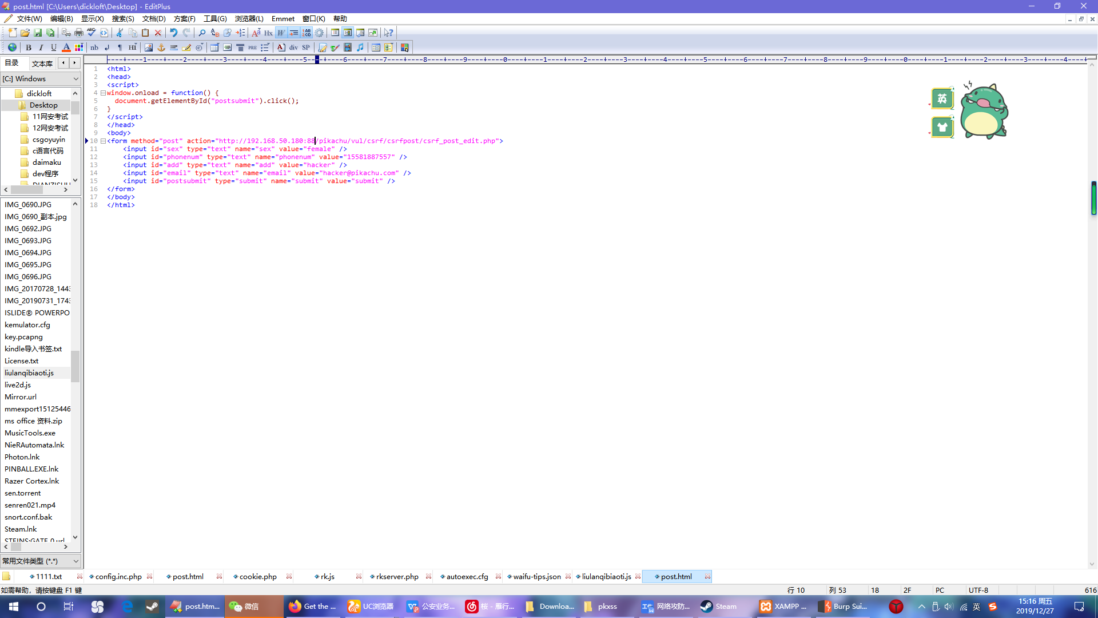Screen dimensions: 1098x618
Task: Click the Find magnifier icon
Action: pyautogui.click(x=202, y=33)
